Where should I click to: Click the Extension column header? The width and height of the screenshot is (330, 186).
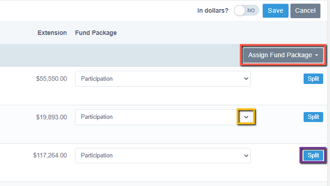[52, 33]
